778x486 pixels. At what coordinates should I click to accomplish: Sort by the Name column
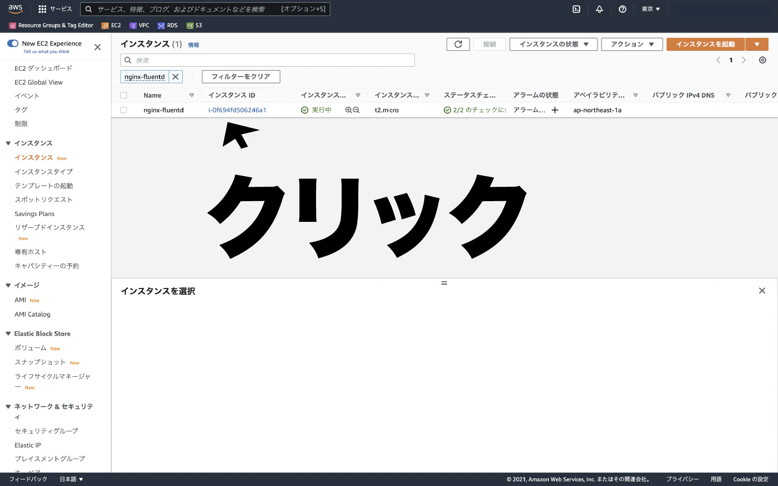pyautogui.click(x=152, y=95)
